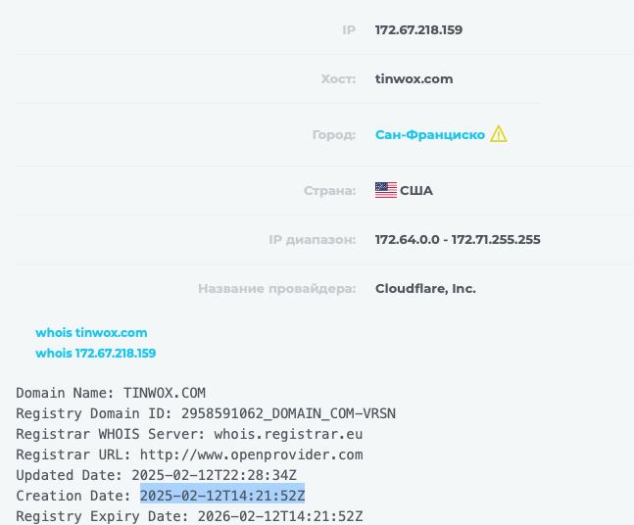The width and height of the screenshot is (634, 525).
Task: Click the Domain Name: TINWOX.COM line
Action: [x=111, y=393]
